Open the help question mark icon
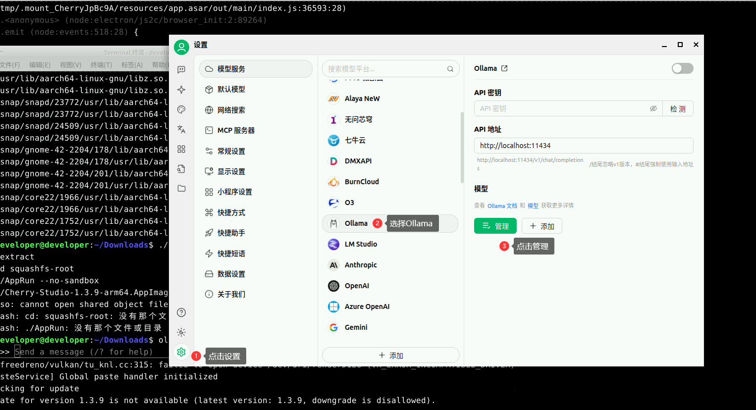The height and width of the screenshot is (410, 756). (181, 312)
